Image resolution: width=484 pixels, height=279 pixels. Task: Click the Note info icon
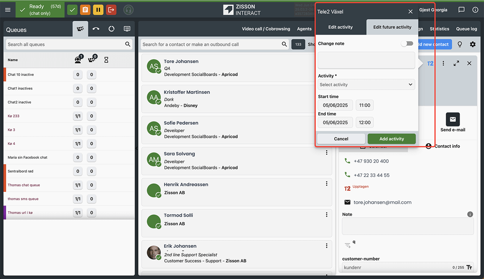point(470,214)
